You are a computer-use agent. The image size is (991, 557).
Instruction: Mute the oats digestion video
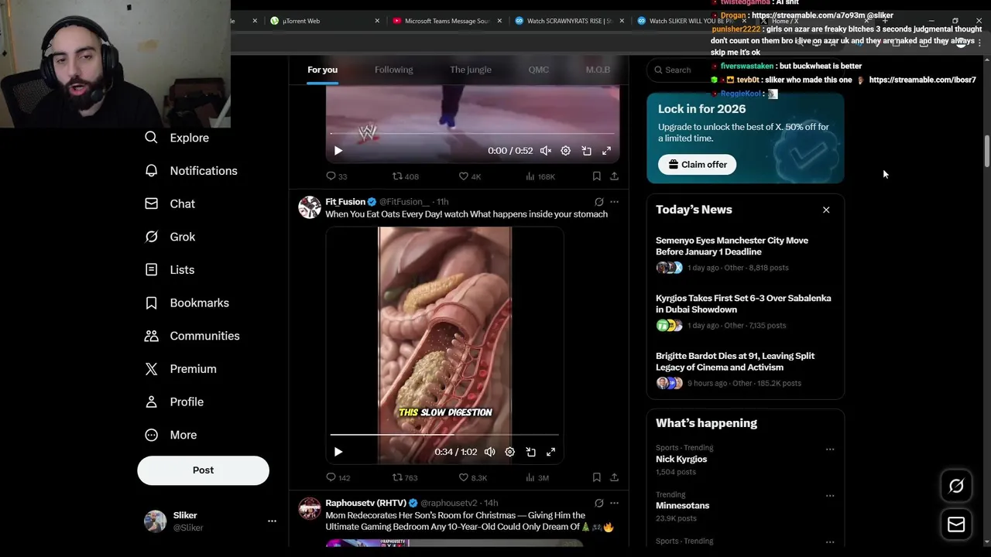[490, 452]
